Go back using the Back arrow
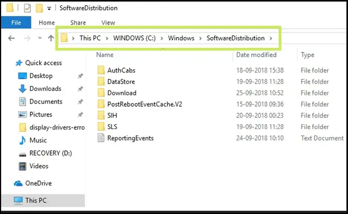 (11, 38)
